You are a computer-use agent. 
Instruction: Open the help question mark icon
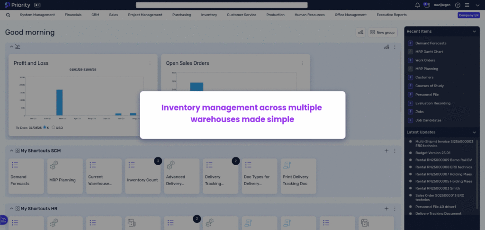coord(458,5)
